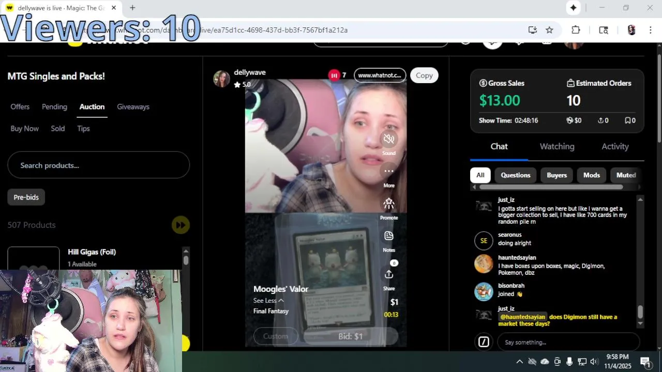The height and width of the screenshot is (372, 662).
Task: Click chat scrollbar down arrow
Action: [x=640, y=323]
